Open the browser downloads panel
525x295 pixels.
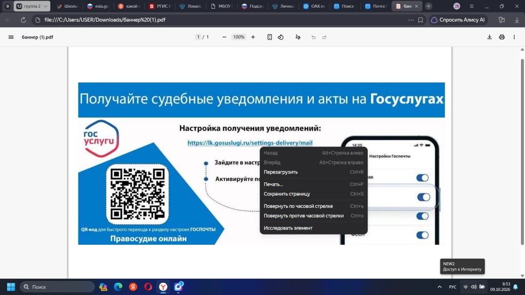click(x=517, y=20)
